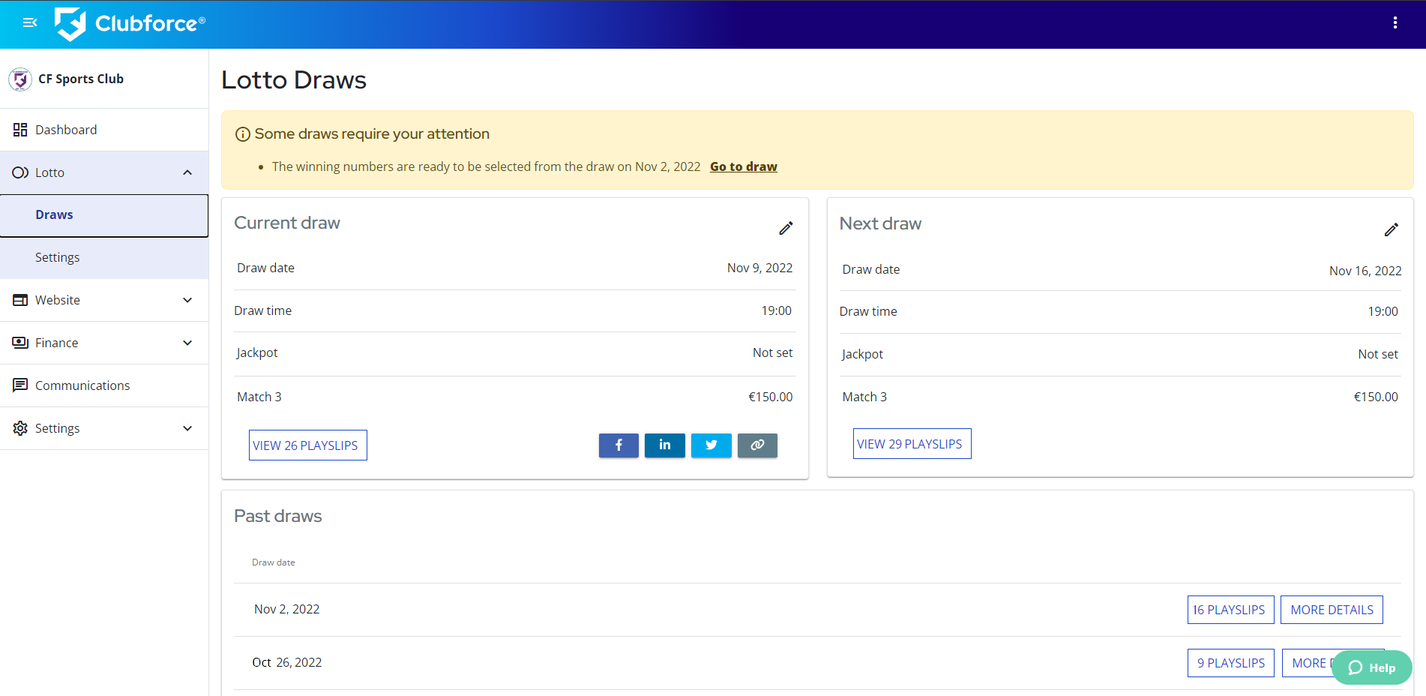This screenshot has height=696, width=1426.
Task: Share current draw on LinkedIn
Action: pyautogui.click(x=664, y=445)
